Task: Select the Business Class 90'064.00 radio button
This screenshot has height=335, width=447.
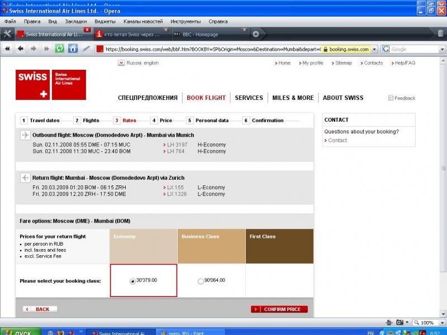Action: (x=201, y=281)
